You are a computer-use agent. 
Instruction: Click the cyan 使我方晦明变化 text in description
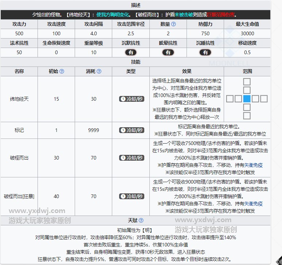[113, 15]
